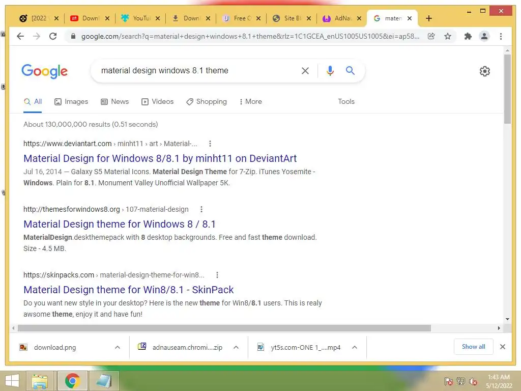Open the Extensions puzzle icon
This screenshot has width=521, height=391.
pos(468,36)
